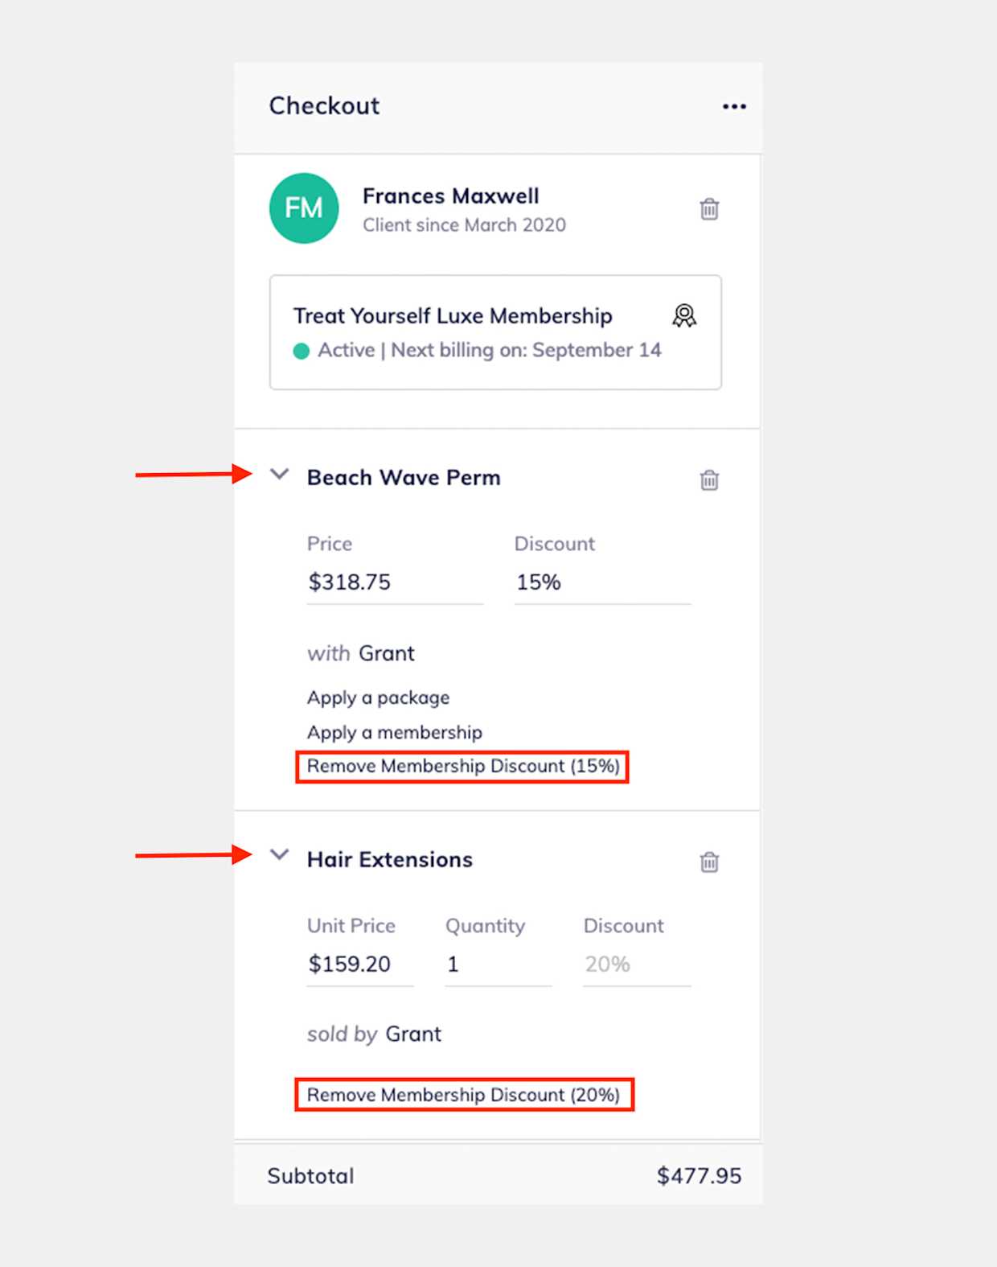Remove the 20% membership discount
997x1267 pixels.
(x=465, y=1094)
